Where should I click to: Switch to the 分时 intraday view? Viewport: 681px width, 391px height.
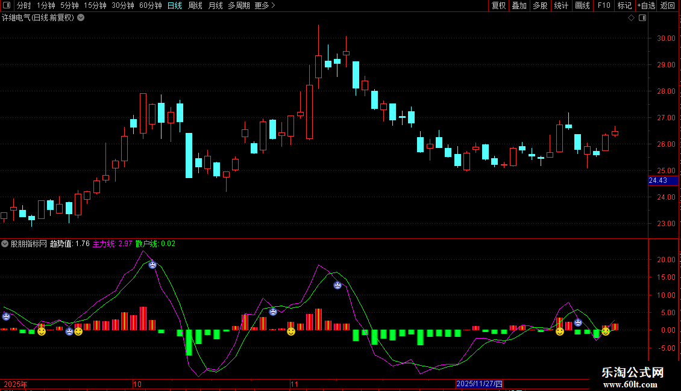click(24, 5)
